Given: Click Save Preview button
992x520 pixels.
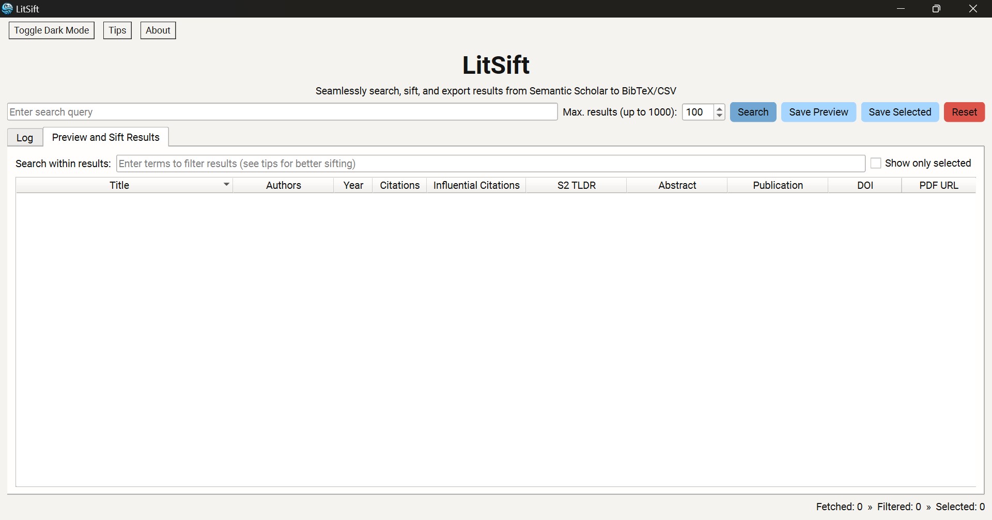Looking at the screenshot, I should tap(818, 112).
